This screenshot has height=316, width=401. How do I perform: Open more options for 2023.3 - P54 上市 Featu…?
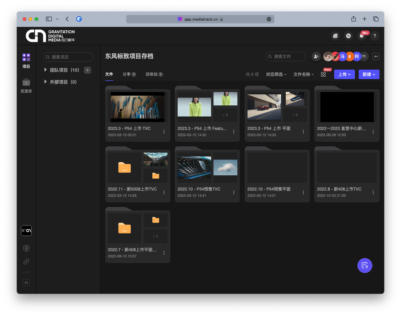pyautogui.click(x=234, y=132)
